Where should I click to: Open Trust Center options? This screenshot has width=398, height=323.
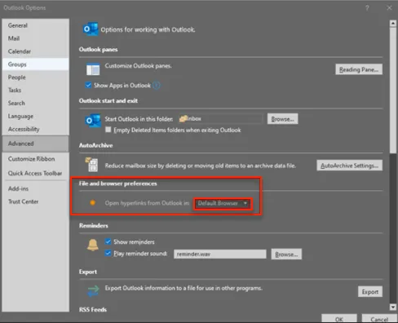click(36, 201)
